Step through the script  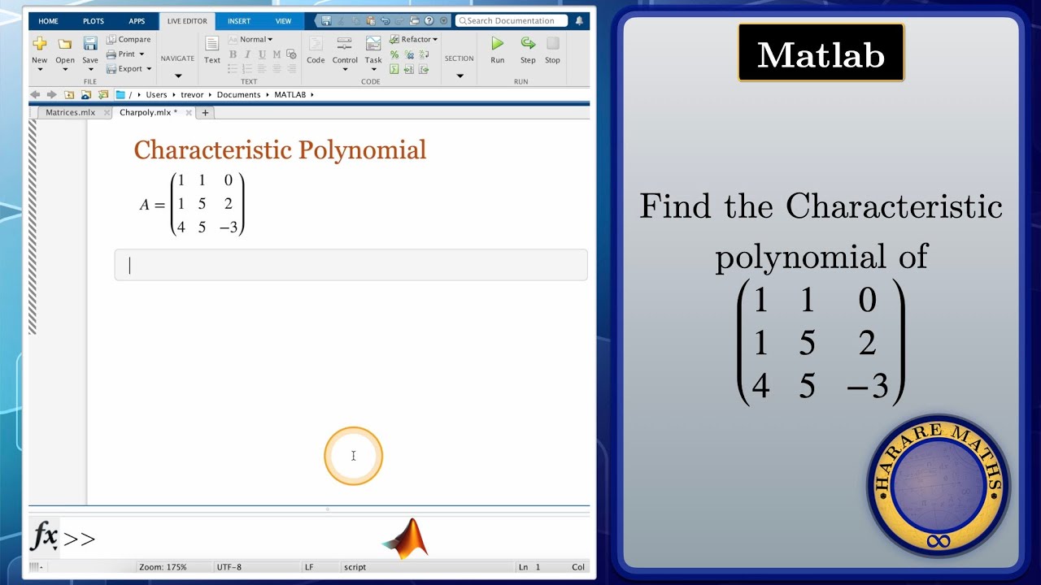528,50
